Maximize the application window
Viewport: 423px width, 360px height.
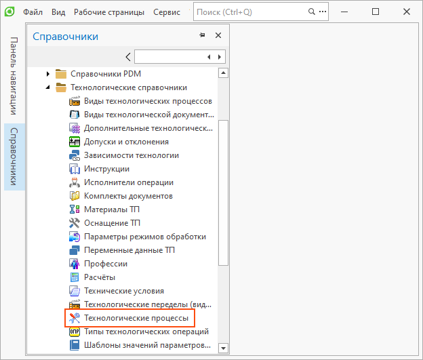pos(376,12)
